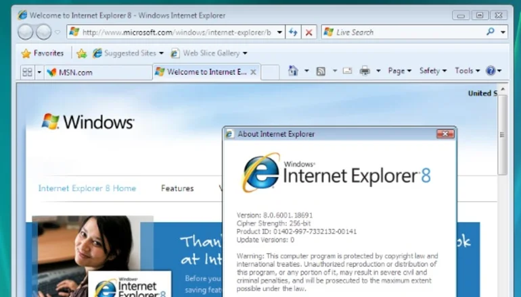Minimize the Internet Explorer window
The image size is (521, 297).
click(461, 16)
